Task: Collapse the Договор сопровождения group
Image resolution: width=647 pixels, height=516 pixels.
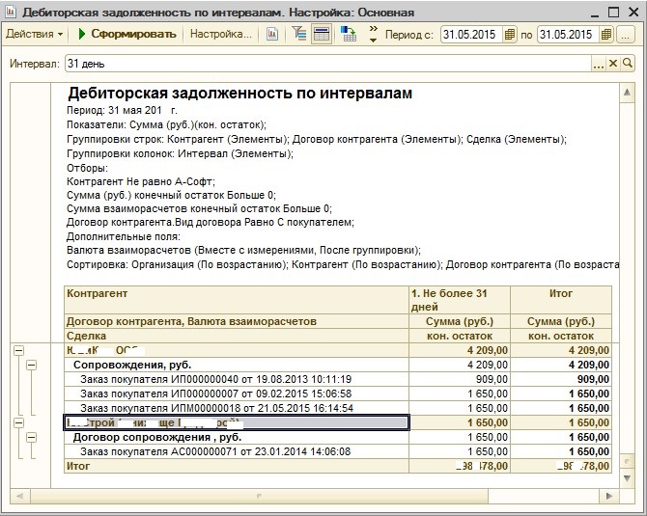Action: [31, 437]
